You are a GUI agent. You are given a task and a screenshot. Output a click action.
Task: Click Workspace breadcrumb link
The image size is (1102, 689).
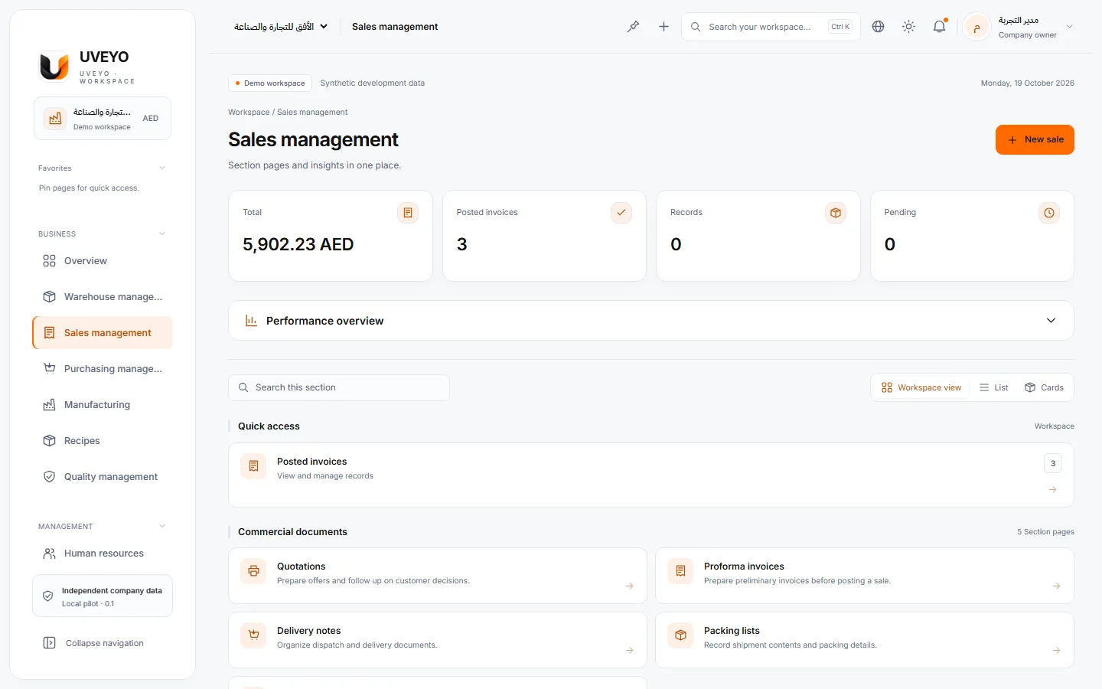point(249,113)
